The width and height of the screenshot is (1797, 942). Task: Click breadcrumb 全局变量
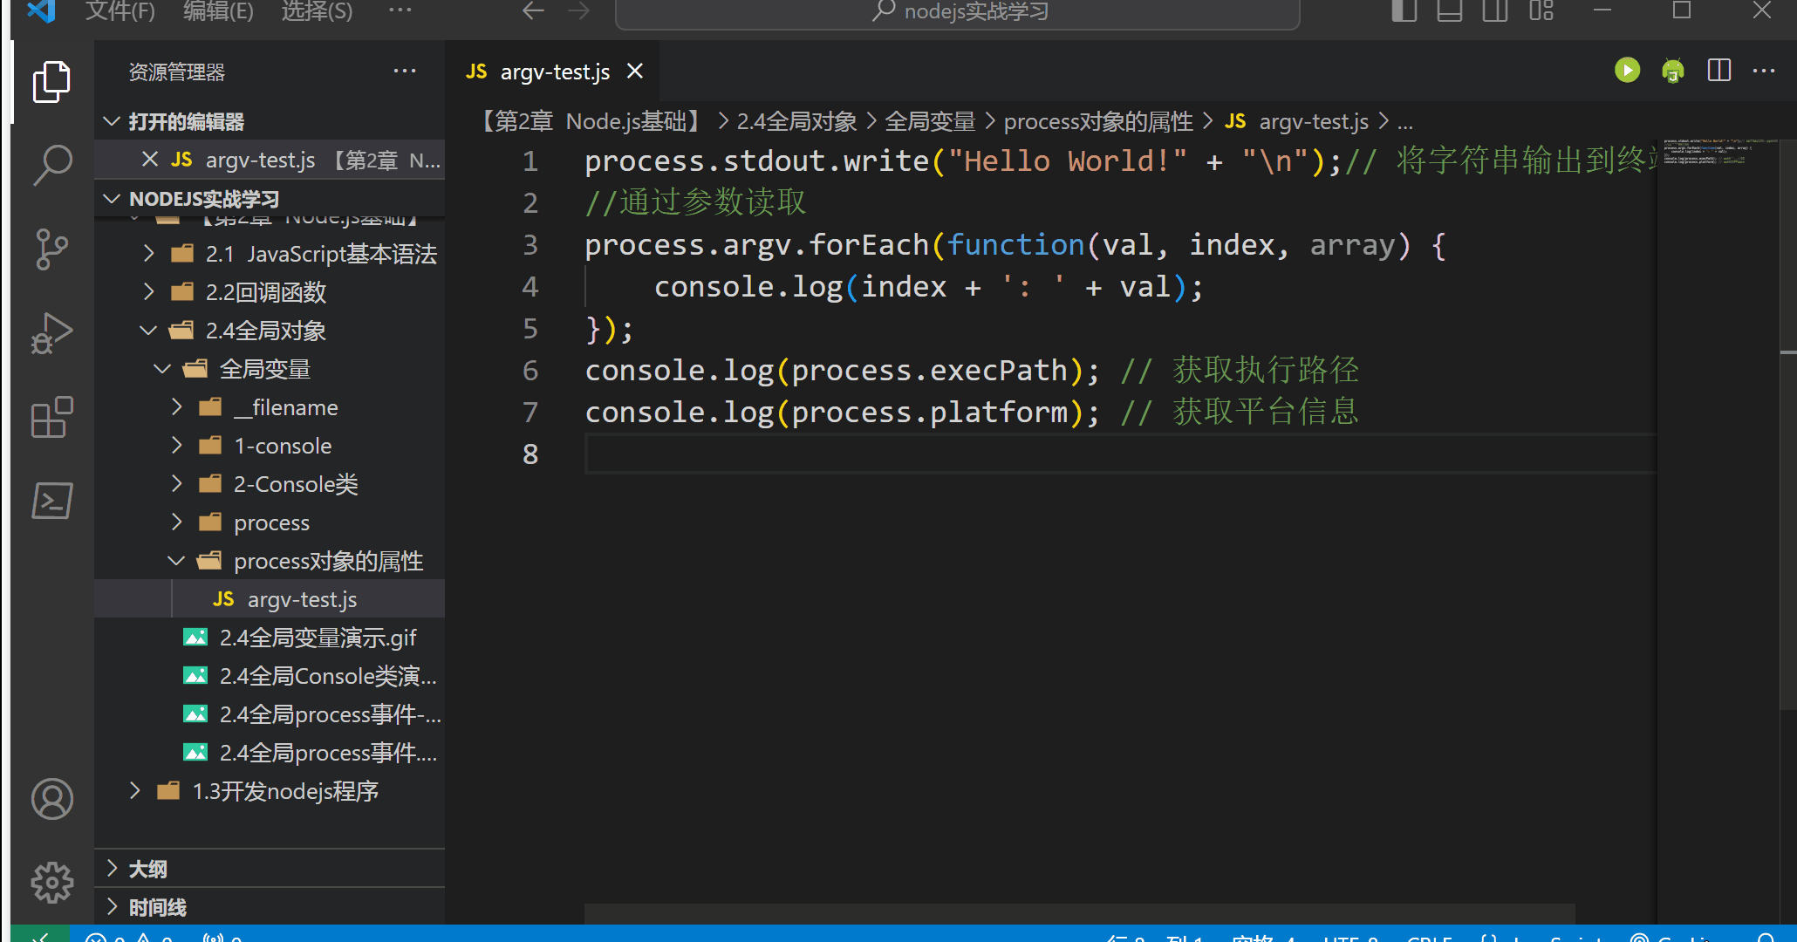[930, 121]
